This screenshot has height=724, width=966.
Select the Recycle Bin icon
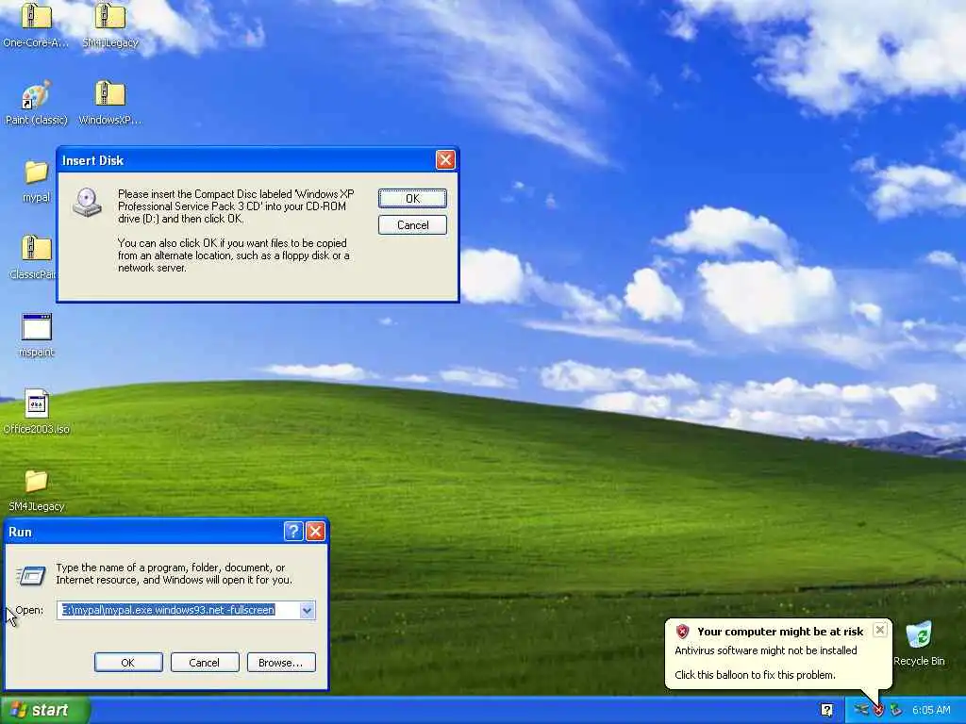tap(919, 634)
